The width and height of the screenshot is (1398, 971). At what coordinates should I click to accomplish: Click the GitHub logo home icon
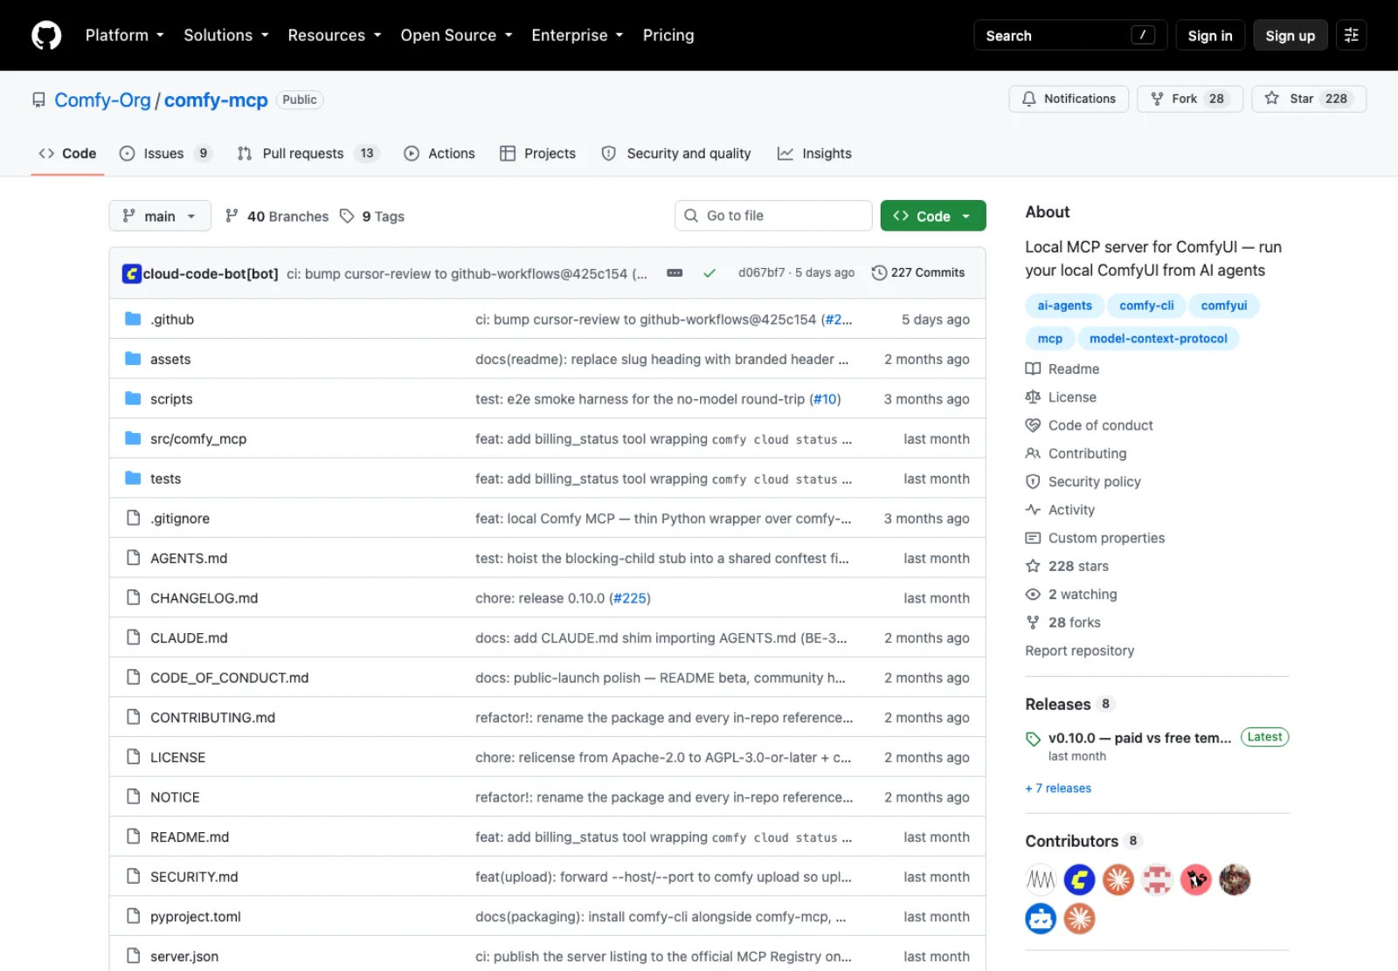[x=46, y=35]
